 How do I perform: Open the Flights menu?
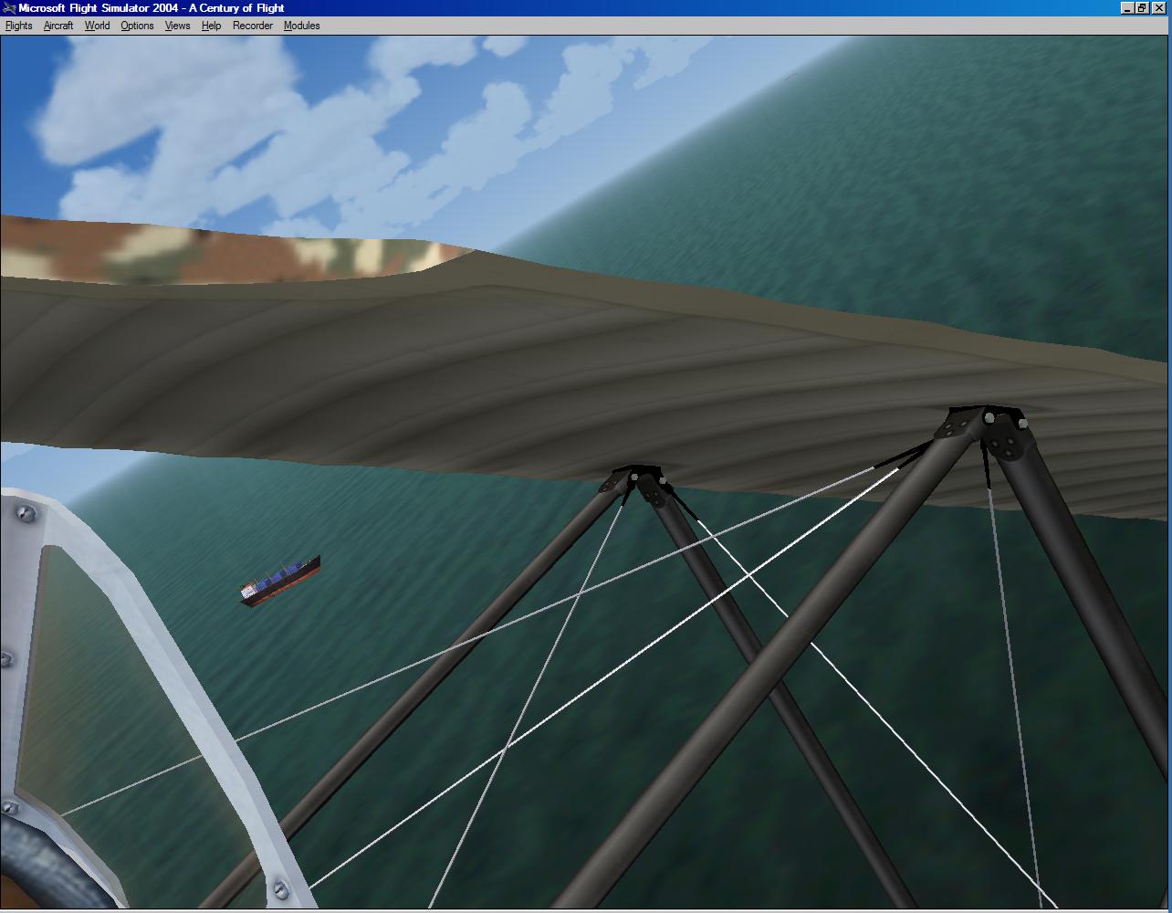click(x=19, y=26)
